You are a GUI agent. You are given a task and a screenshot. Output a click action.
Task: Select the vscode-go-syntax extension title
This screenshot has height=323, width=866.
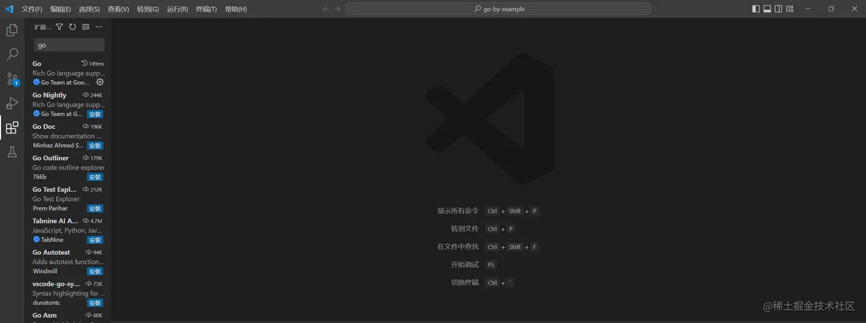pyautogui.click(x=56, y=284)
